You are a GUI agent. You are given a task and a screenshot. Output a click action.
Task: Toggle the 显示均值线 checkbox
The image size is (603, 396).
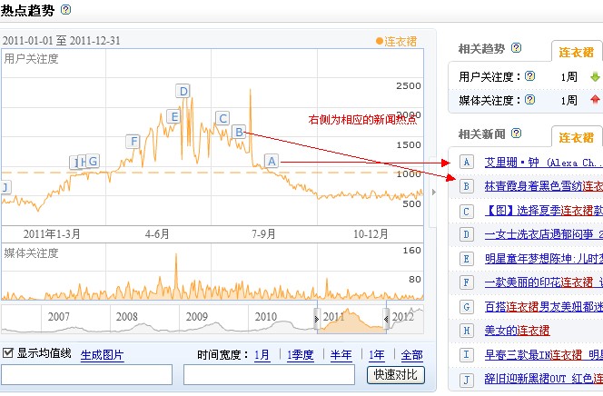coord(8,354)
